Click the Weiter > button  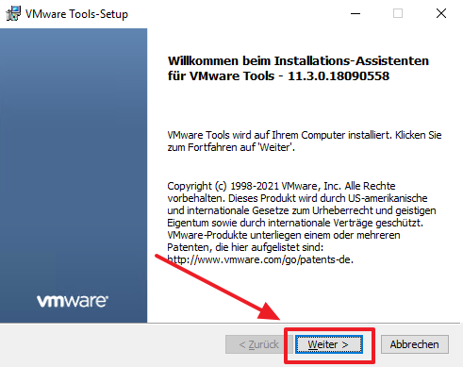(329, 344)
